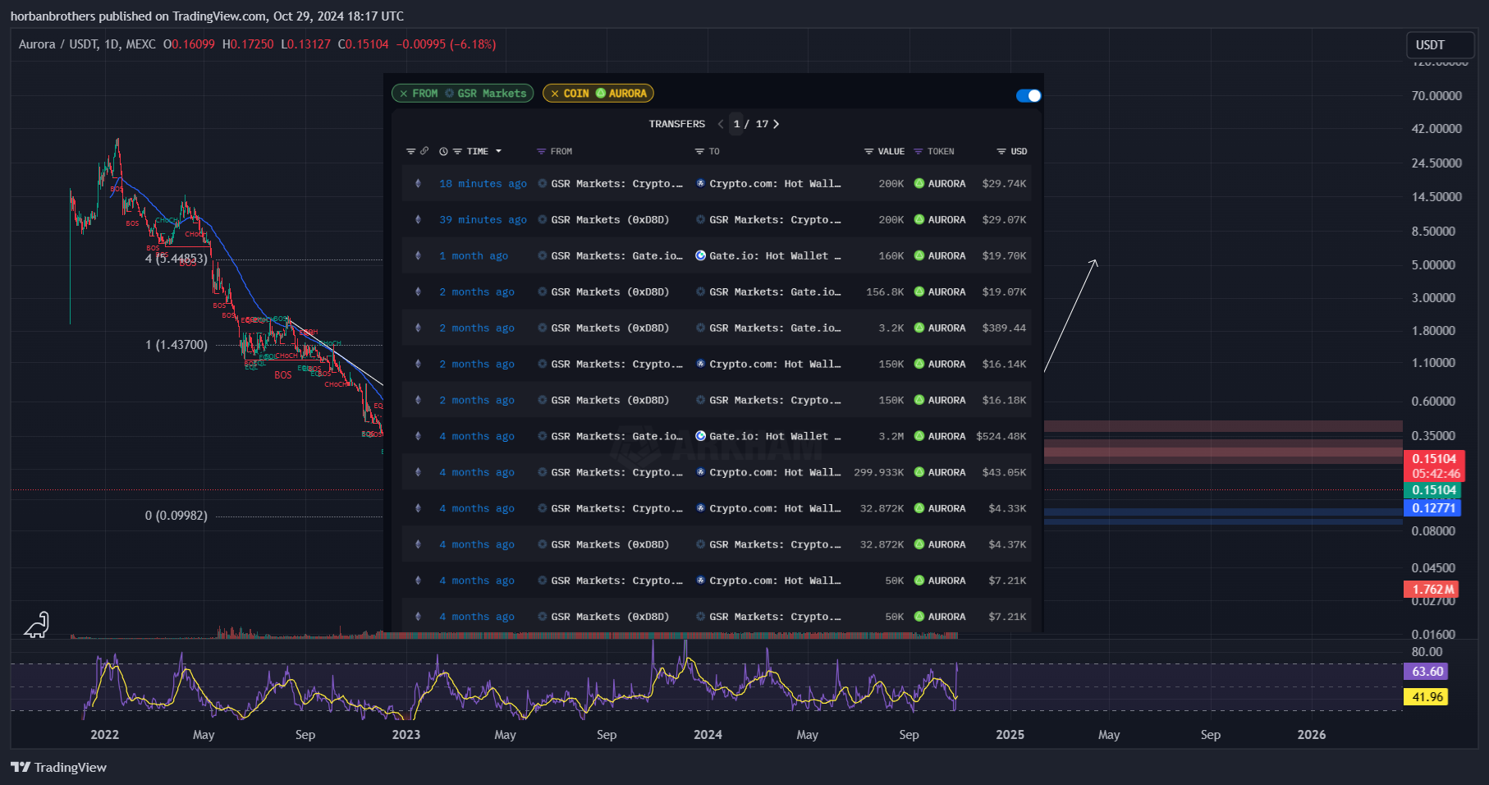This screenshot has height=785, width=1489.
Task: Open the '1 month ago' transaction link
Action: (x=474, y=256)
